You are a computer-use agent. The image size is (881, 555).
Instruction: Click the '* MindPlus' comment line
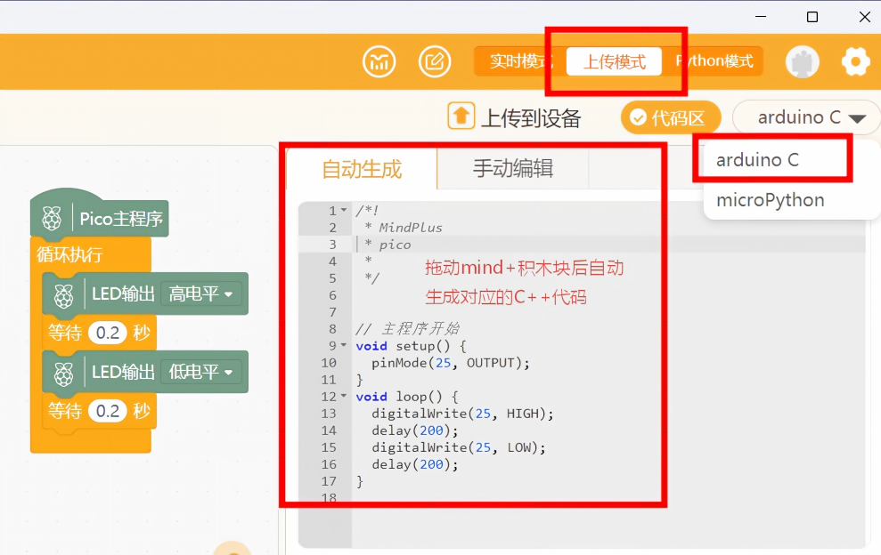coord(403,228)
